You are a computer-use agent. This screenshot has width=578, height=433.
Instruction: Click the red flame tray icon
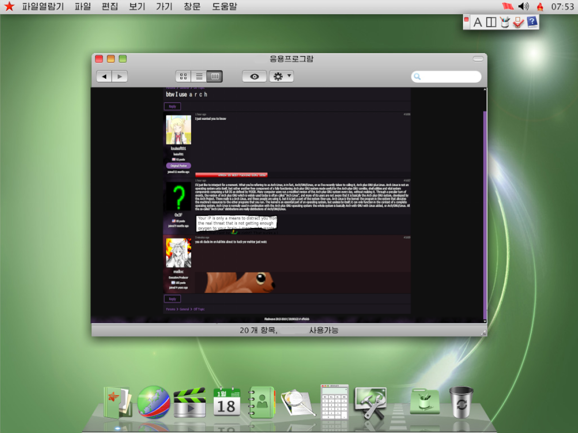(540, 6)
